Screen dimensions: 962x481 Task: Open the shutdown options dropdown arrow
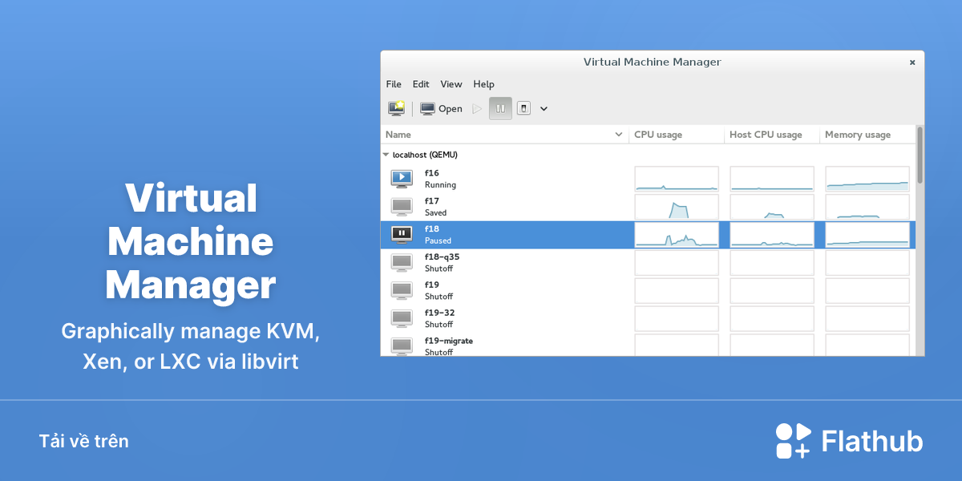click(x=544, y=109)
